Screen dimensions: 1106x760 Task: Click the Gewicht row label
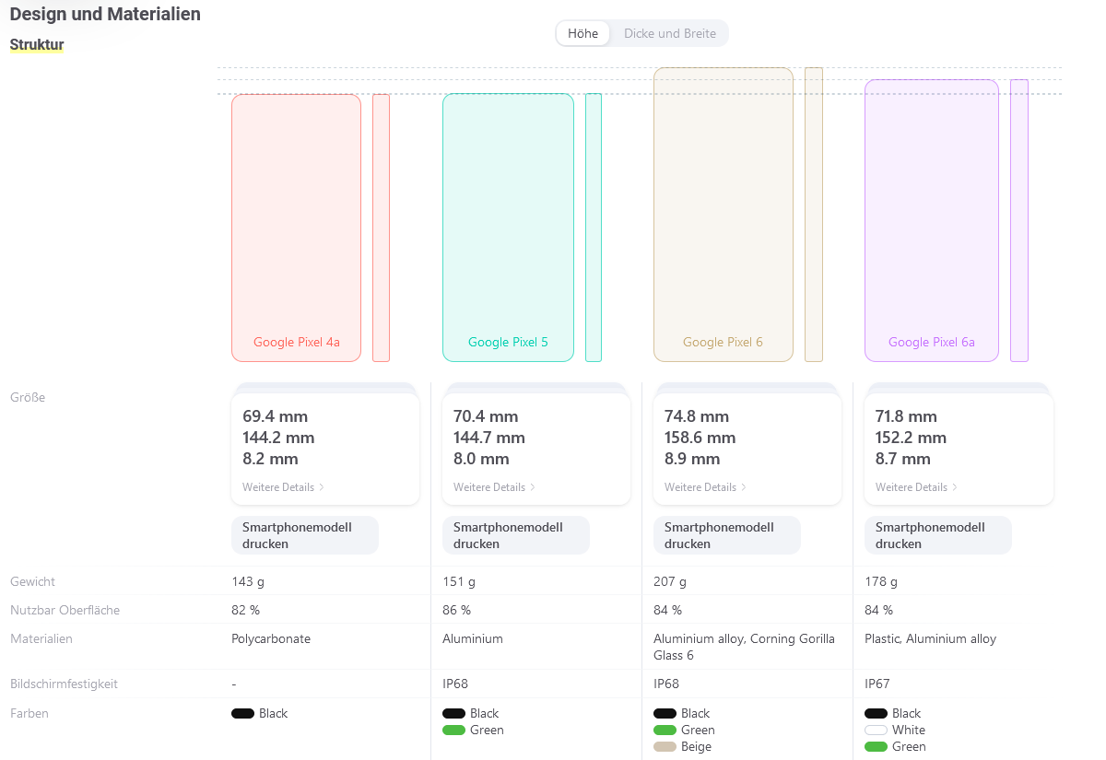point(32,582)
